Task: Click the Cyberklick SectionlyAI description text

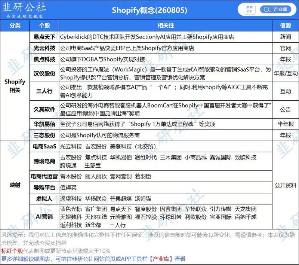Action: (147, 37)
